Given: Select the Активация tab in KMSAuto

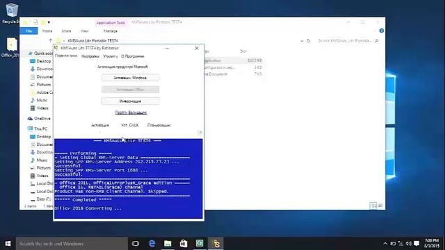Looking at the screenshot, I should coord(100,125).
